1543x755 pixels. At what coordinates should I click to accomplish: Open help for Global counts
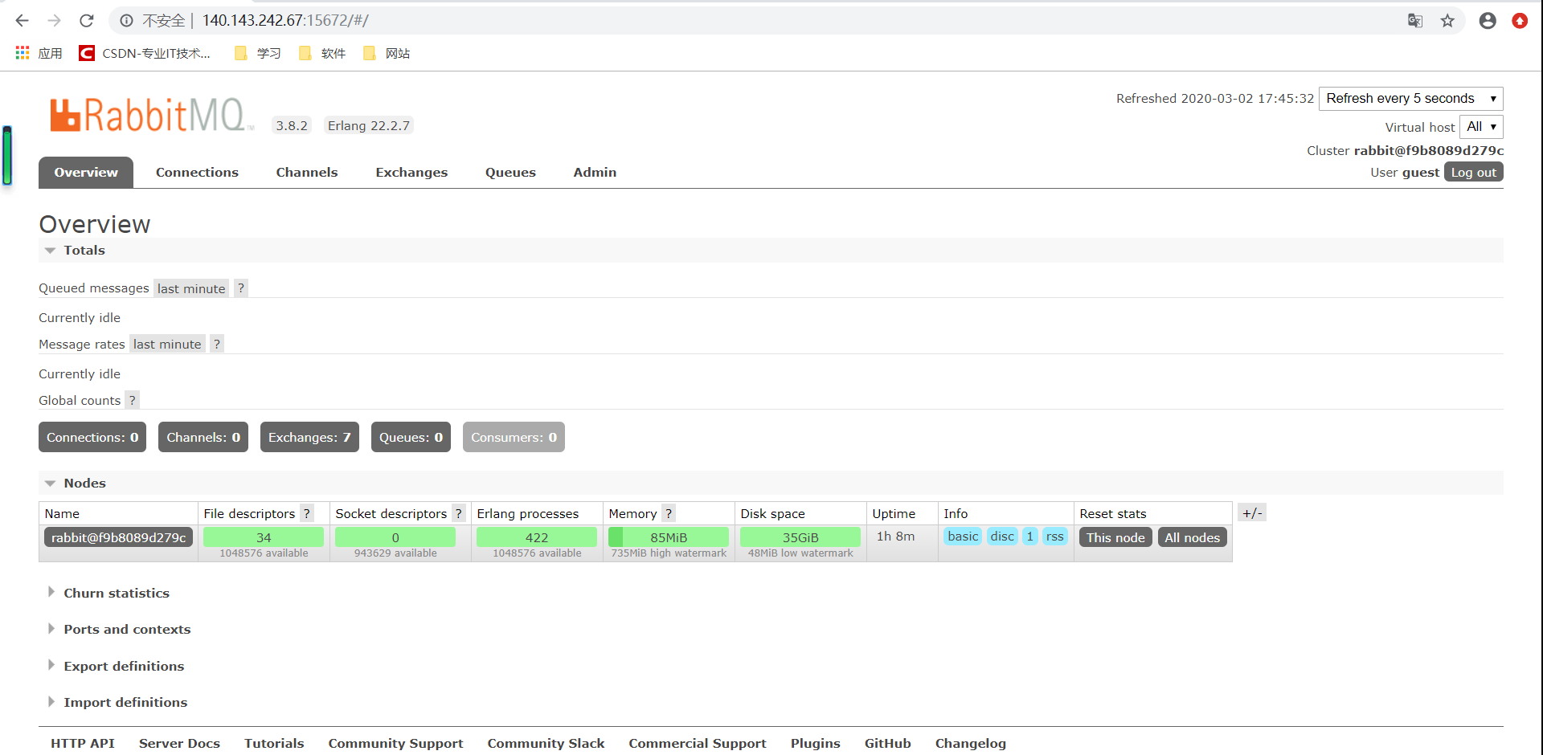click(x=132, y=399)
